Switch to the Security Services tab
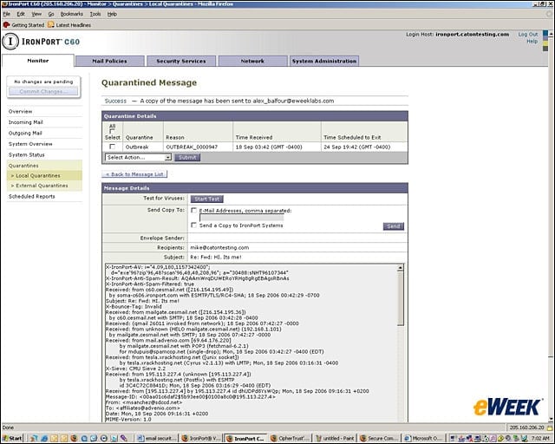 click(181, 61)
